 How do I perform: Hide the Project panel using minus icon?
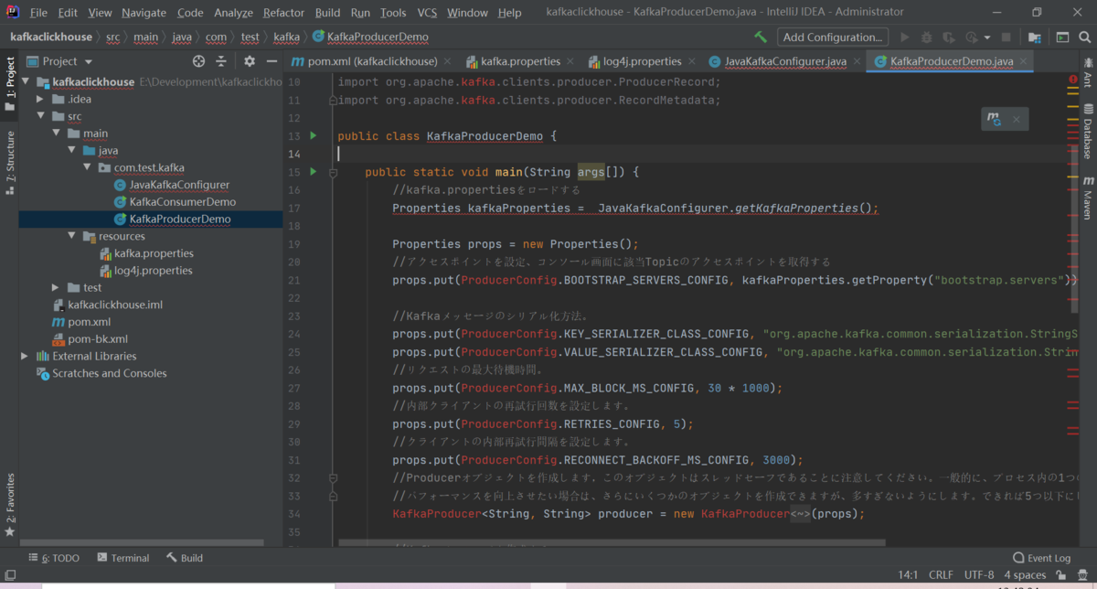272,61
